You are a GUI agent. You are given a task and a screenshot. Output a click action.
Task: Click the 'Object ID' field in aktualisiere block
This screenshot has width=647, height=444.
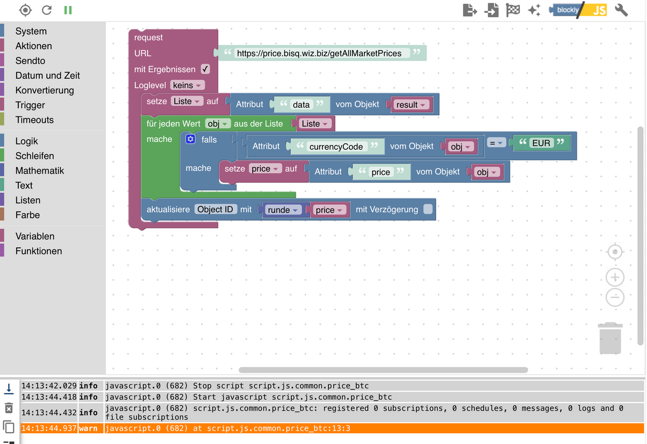click(x=215, y=209)
